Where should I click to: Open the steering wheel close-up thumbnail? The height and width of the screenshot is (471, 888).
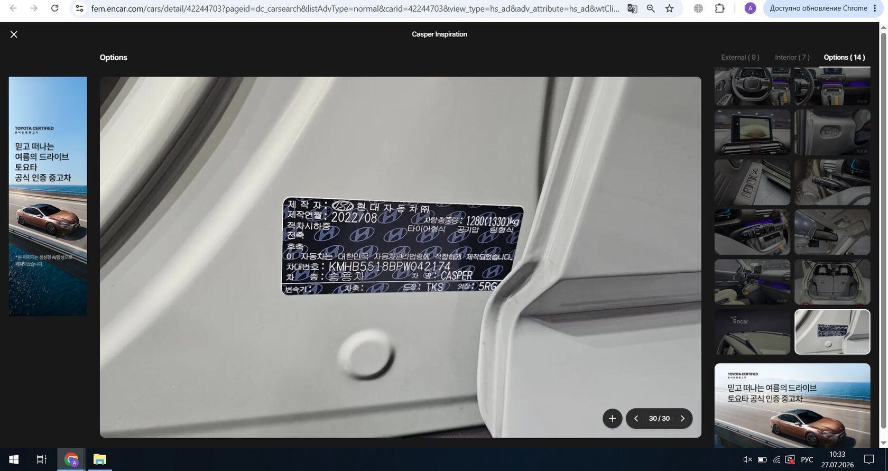pyautogui.click(x=752, y=87)
